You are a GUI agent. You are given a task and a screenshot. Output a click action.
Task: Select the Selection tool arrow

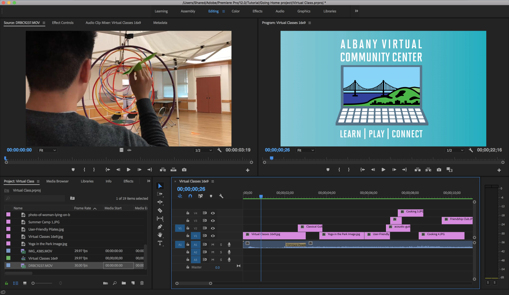coord(160,186)
